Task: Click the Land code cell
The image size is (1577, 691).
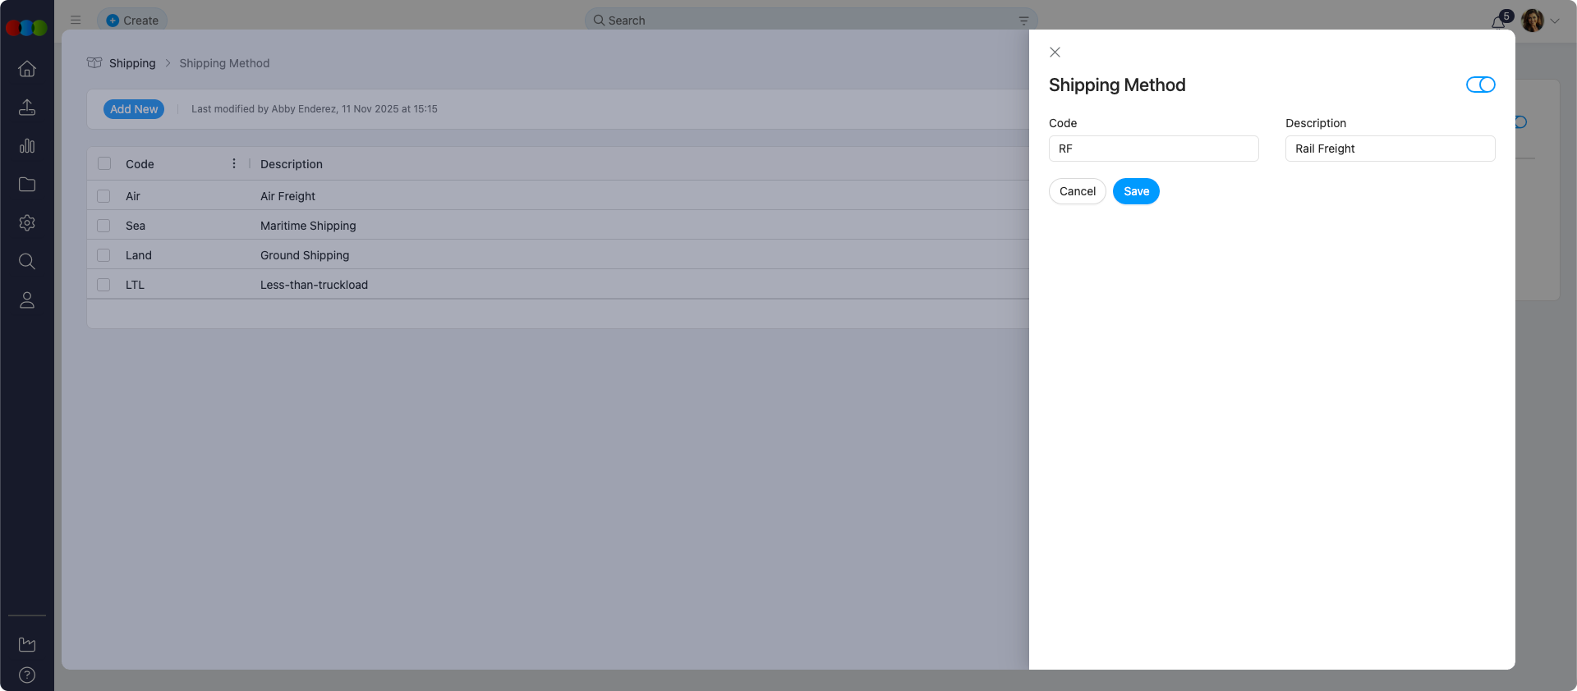Action: (x=139, y=255)
